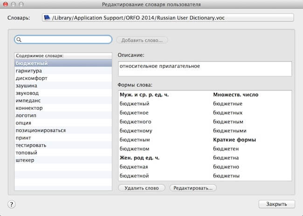Click the Множеств. число heading
The height and width of the screenshot is (216, 303).
pyautogui.click(x=236, y=95)
